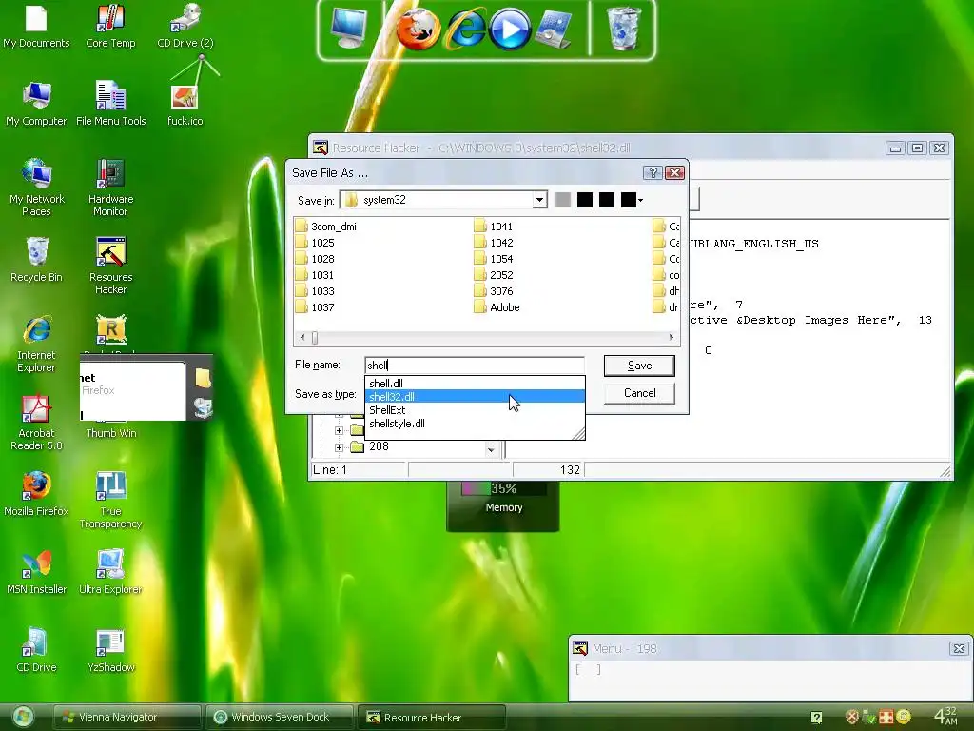Viewport: 974px width, 731px height.
Task: Click the Save button
Action: 639,365
